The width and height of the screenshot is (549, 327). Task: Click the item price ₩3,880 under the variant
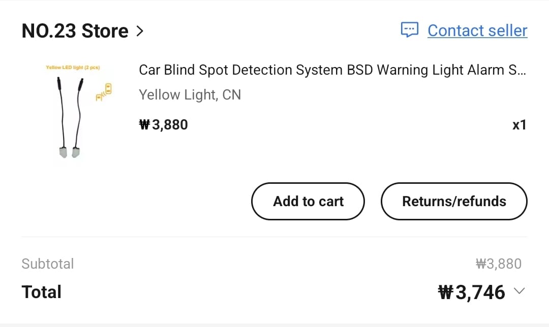[x=163, y=124]
